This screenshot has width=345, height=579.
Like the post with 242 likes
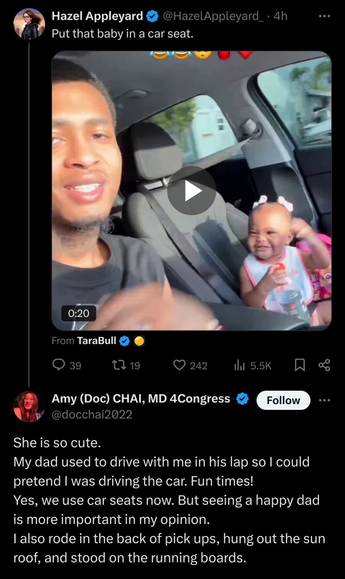tap(190, 365)
